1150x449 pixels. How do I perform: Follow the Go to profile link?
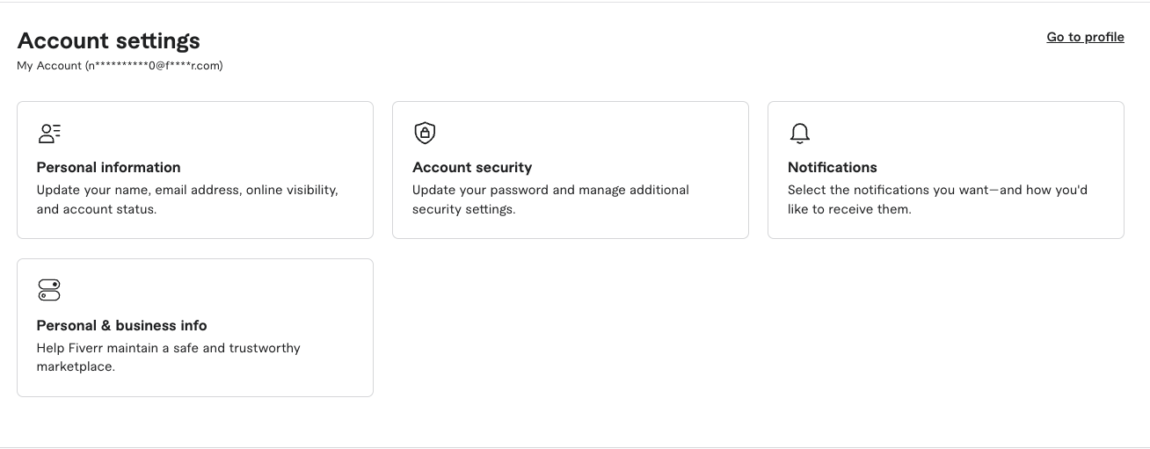tap(1085, 37)
